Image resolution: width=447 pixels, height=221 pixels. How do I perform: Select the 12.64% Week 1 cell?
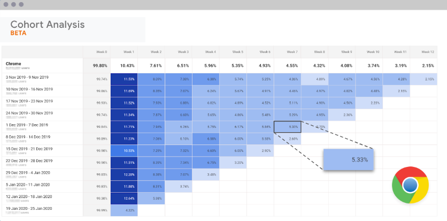point(124,198)
